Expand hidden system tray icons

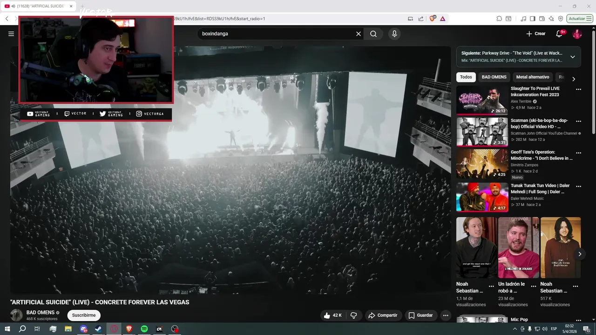515,328
